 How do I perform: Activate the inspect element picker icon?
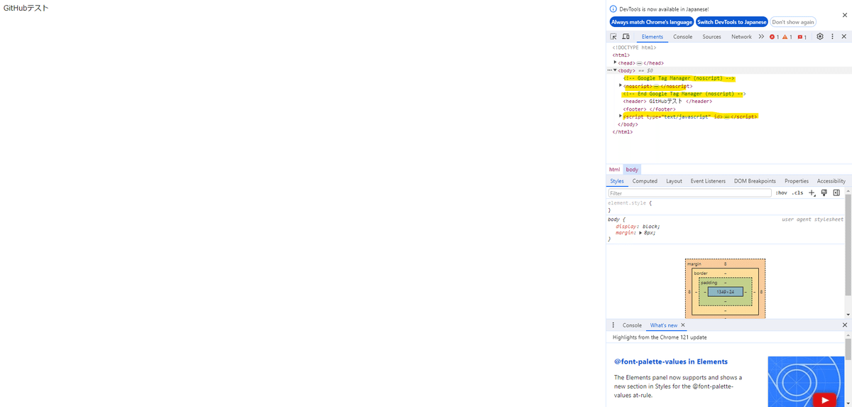tap(613, 36)
